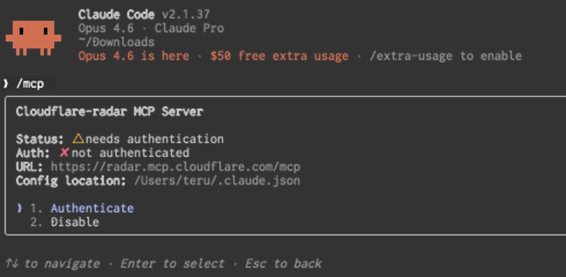
Task: Click the red X icon beside Auth
Action: tap(64, 152)
